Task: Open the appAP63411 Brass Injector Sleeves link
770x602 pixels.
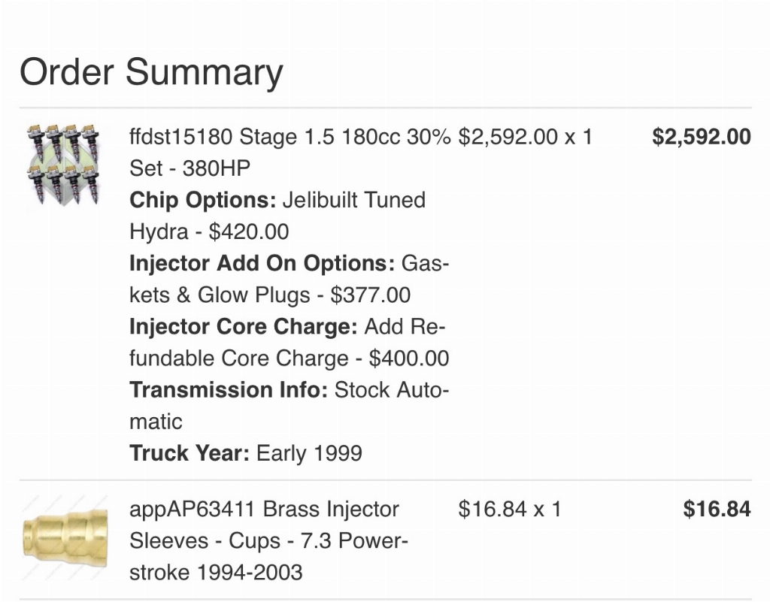Action: coord(268,540)
